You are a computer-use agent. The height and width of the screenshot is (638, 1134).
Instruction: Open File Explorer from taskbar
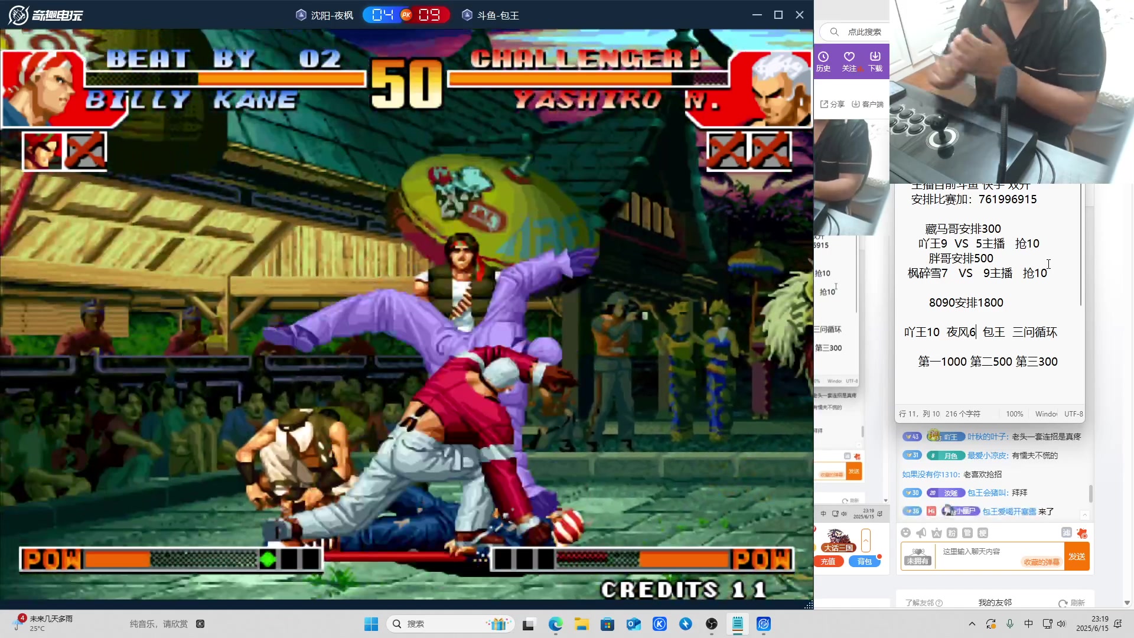(x=582, y=624)
